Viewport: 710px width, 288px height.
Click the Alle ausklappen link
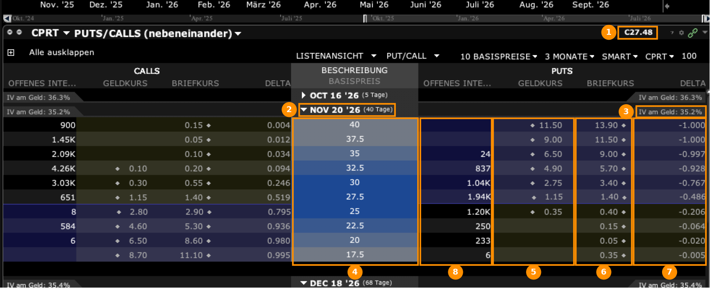61,52
